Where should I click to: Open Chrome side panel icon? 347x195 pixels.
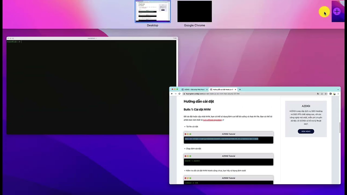point(330,94)
